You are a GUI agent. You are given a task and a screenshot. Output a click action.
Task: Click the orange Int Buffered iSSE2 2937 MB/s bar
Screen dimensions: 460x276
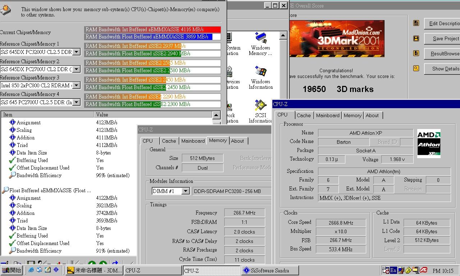tap(133, 46)
